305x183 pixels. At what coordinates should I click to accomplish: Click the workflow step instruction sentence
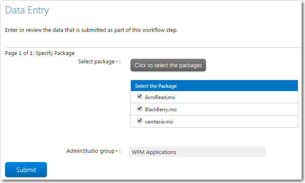click(x=91, y=30)
